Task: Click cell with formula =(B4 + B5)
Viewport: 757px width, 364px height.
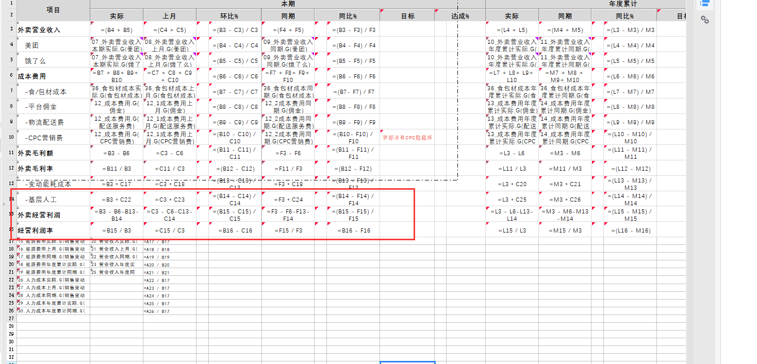Action: point(117,30)
